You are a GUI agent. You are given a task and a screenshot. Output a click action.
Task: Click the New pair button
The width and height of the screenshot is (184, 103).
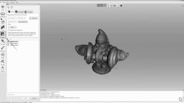pyautogui.click(x=34, y=18)
